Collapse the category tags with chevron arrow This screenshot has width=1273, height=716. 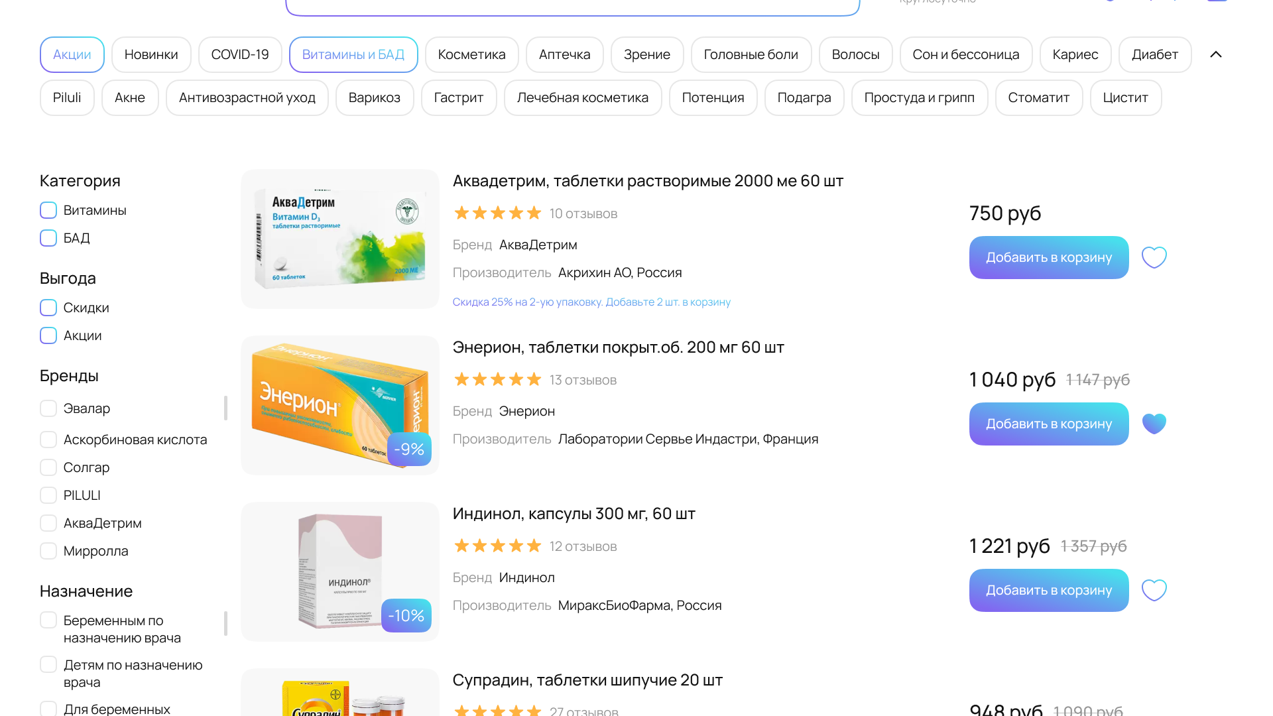click(x=1215, y=54)
